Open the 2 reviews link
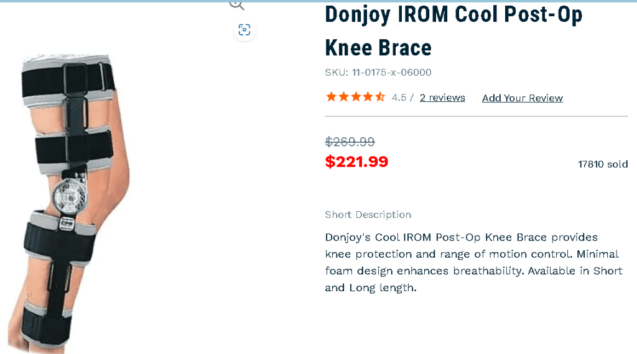 [442, 98]
